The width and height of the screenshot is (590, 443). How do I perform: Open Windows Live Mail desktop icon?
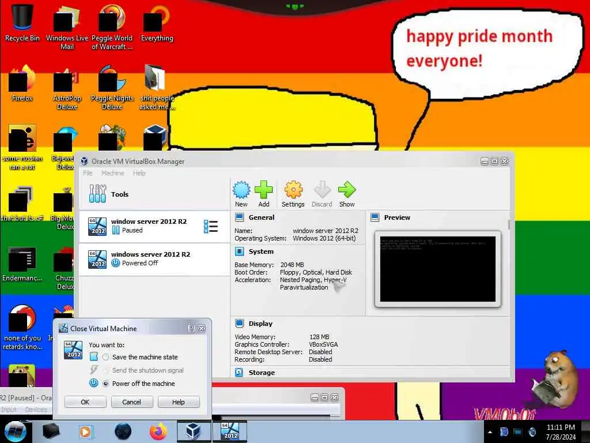pyautogui.click(x=67, y=27)
